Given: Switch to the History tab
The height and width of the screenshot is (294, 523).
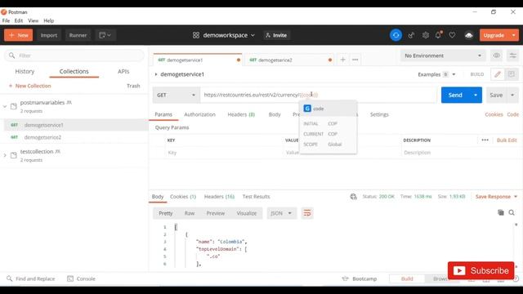Looking at the screenshot, I should click(x=25, y=71).
